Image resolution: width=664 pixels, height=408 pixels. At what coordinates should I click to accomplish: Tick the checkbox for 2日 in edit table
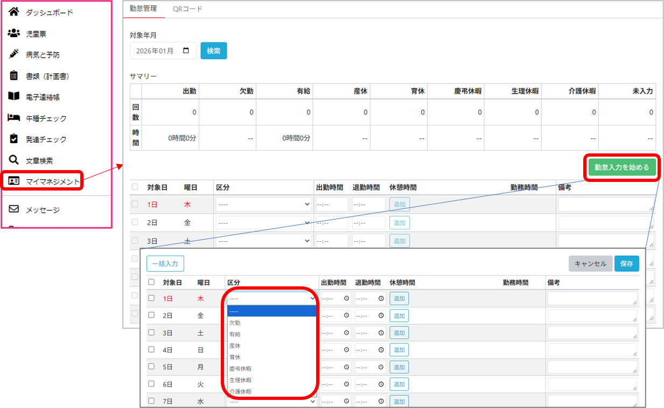[151, 315]
